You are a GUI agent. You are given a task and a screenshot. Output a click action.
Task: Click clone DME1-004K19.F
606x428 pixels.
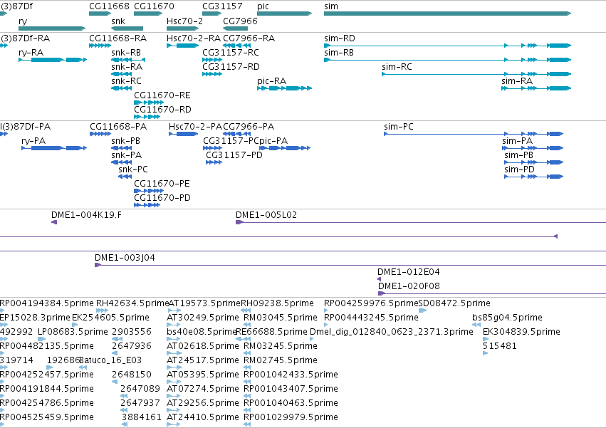point(54,222)
